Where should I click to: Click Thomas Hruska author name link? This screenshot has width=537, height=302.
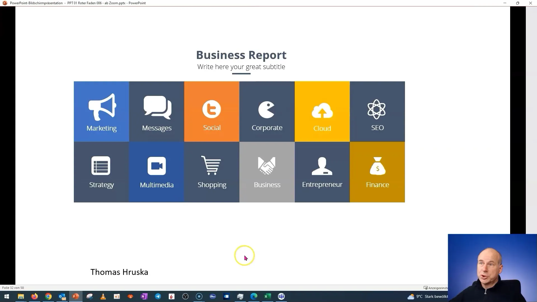coord(119,272)
